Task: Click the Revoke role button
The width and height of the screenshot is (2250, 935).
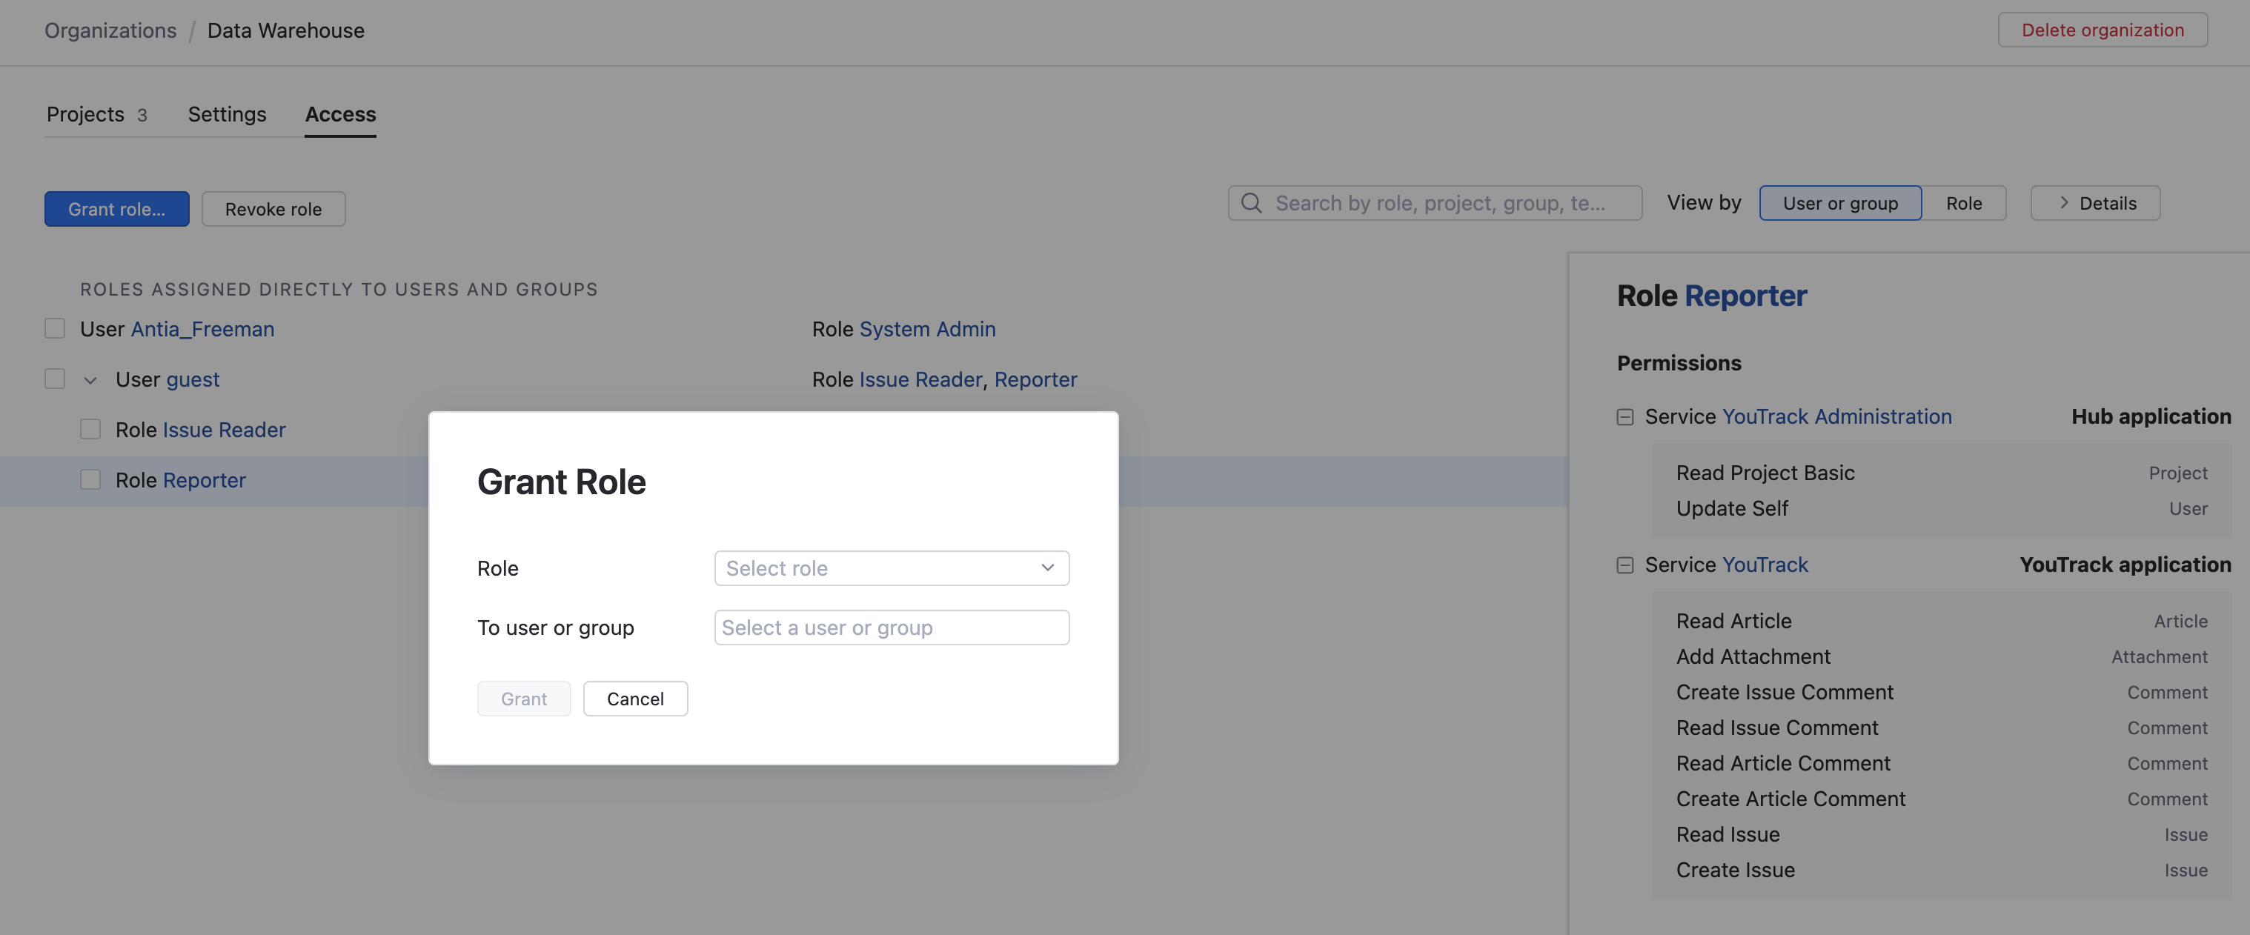Action: pos(273,210)
